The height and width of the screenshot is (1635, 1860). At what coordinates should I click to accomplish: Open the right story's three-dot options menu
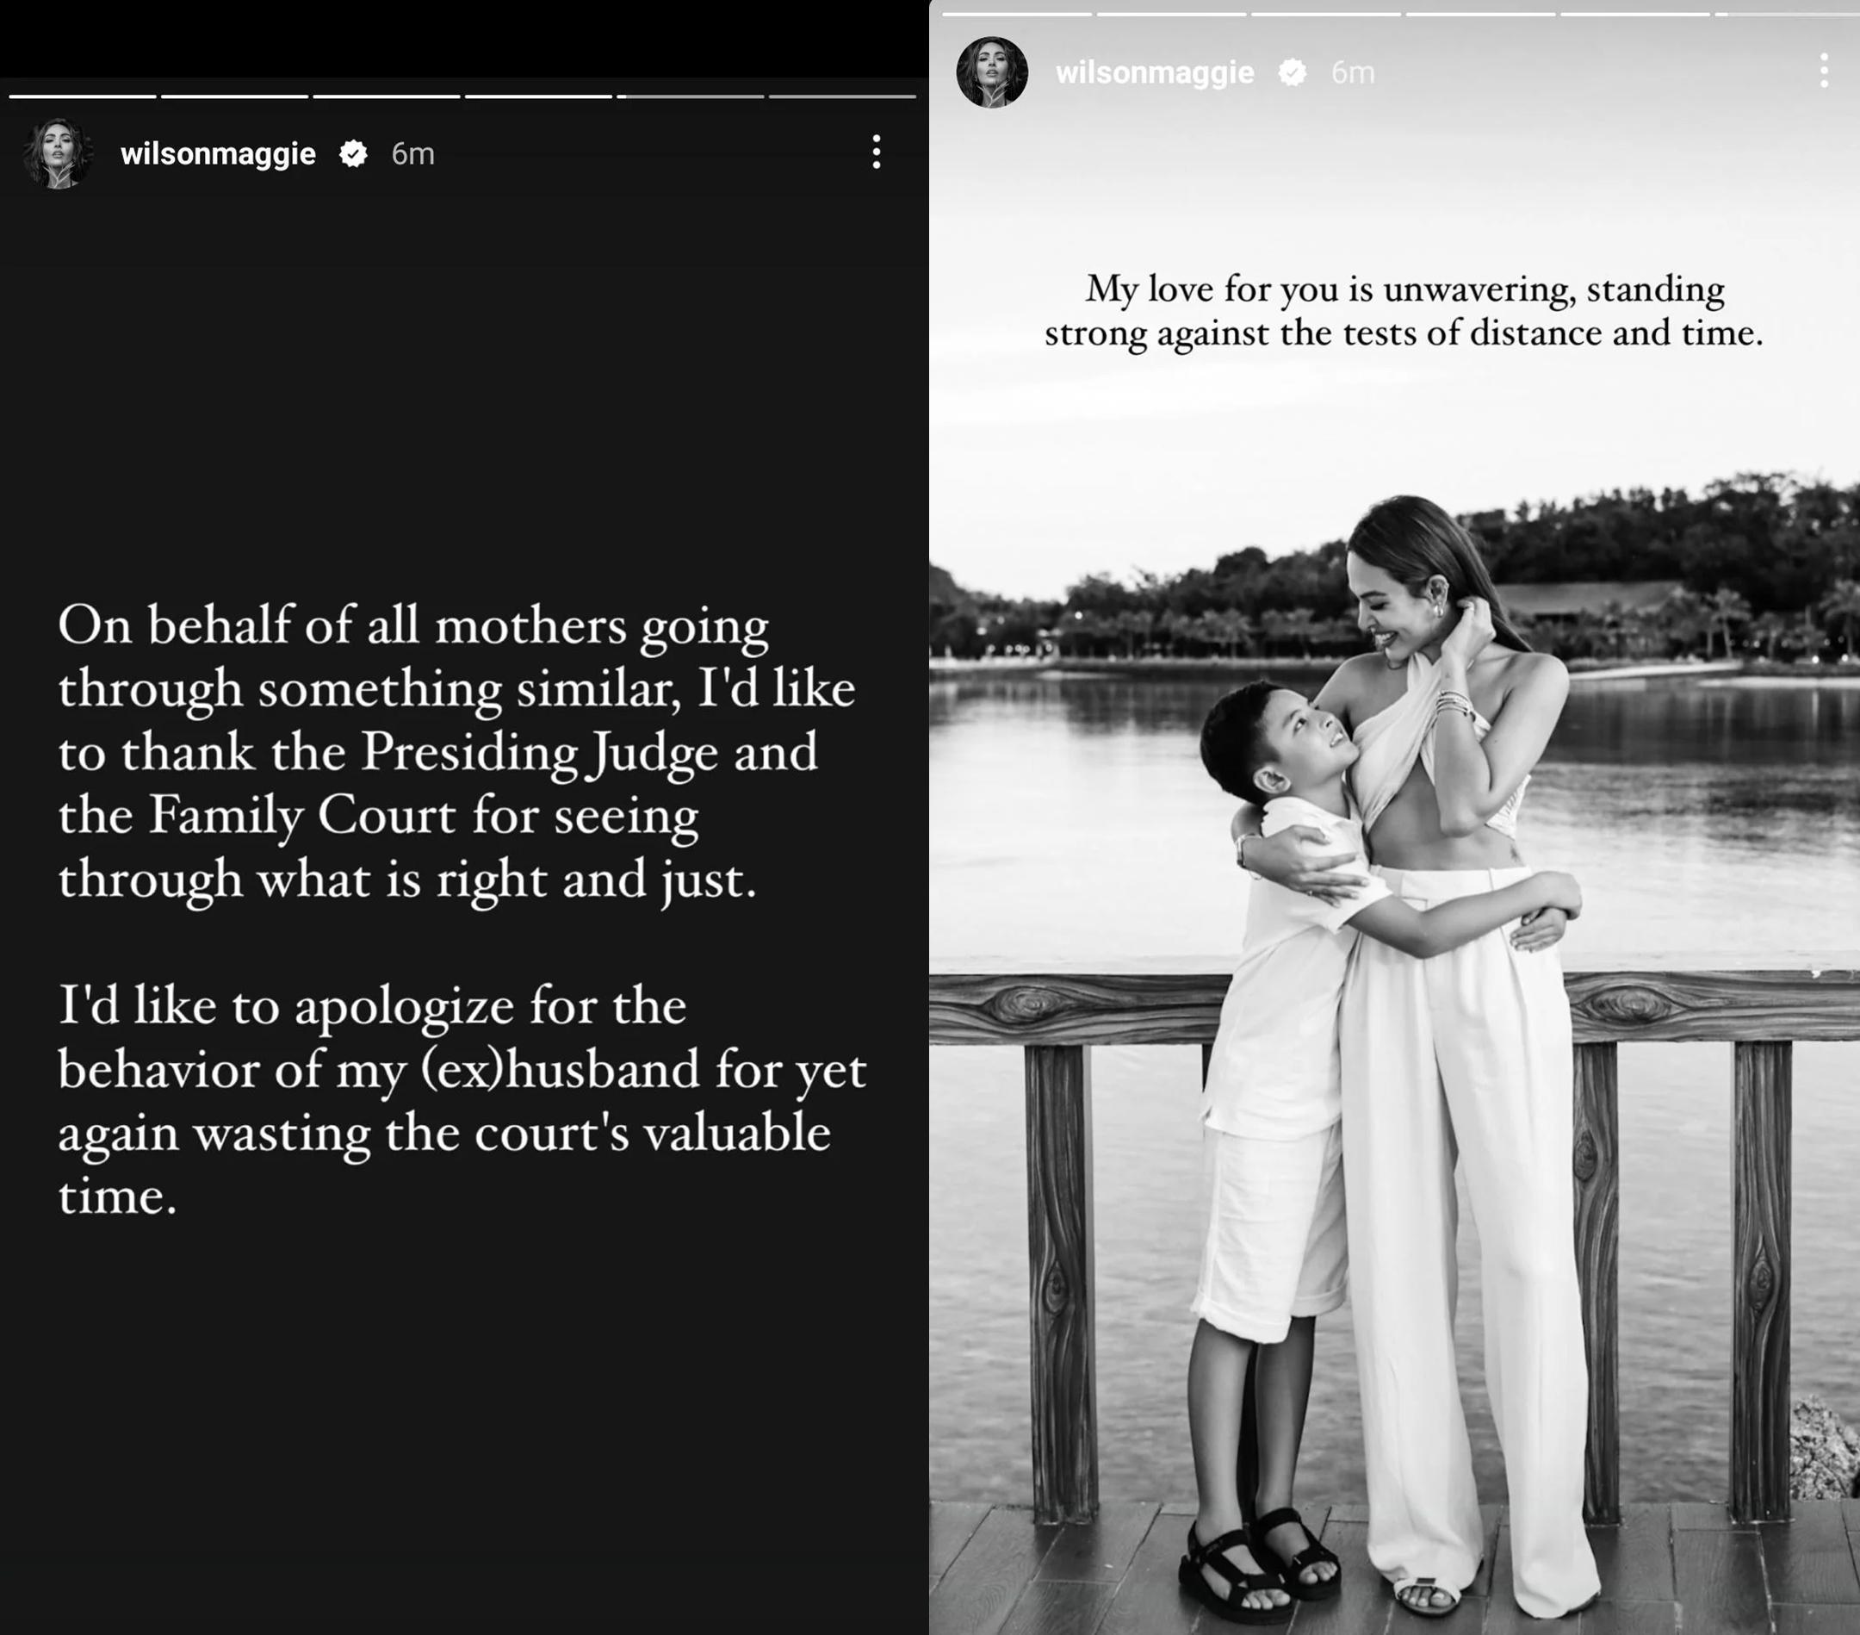[1824, 70]
